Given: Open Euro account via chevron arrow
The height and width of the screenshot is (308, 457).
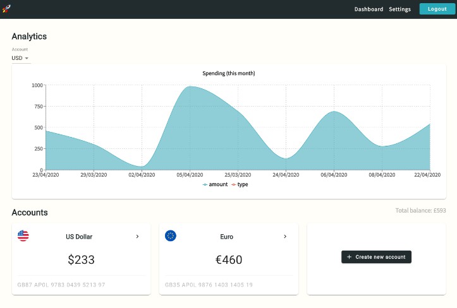Looking at the screenshot, I should [285, 237].
